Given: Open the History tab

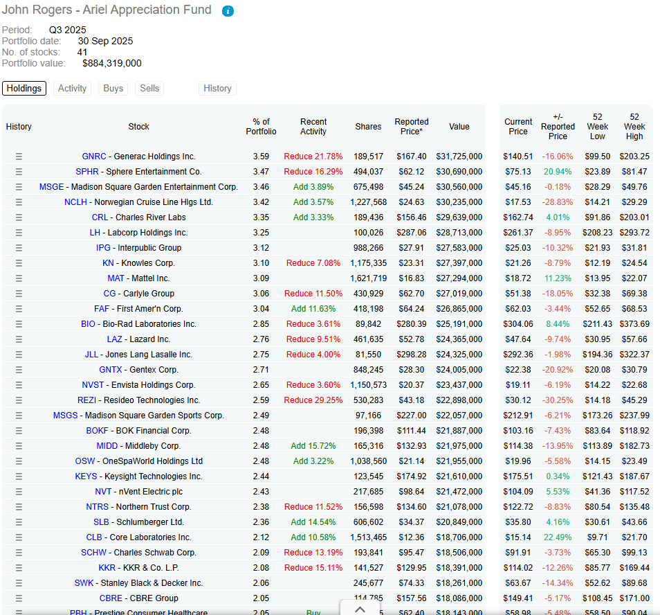Looking at the screenshot, I should point(217,89).
